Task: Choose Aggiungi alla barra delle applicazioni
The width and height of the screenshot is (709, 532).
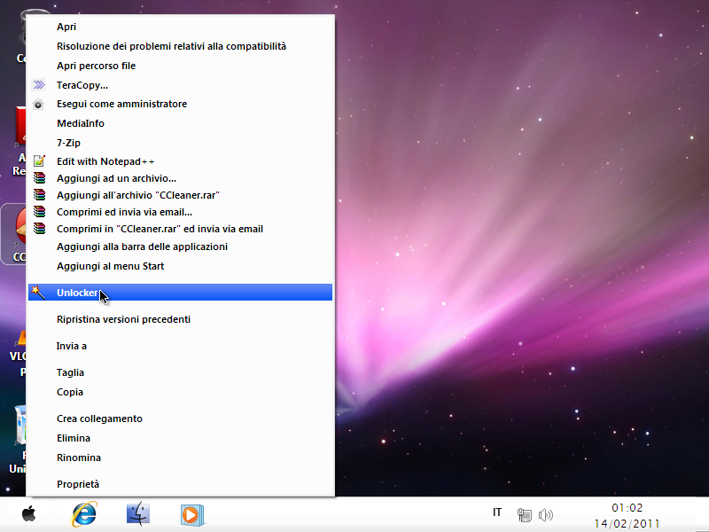Action: [x=181, y=246]
